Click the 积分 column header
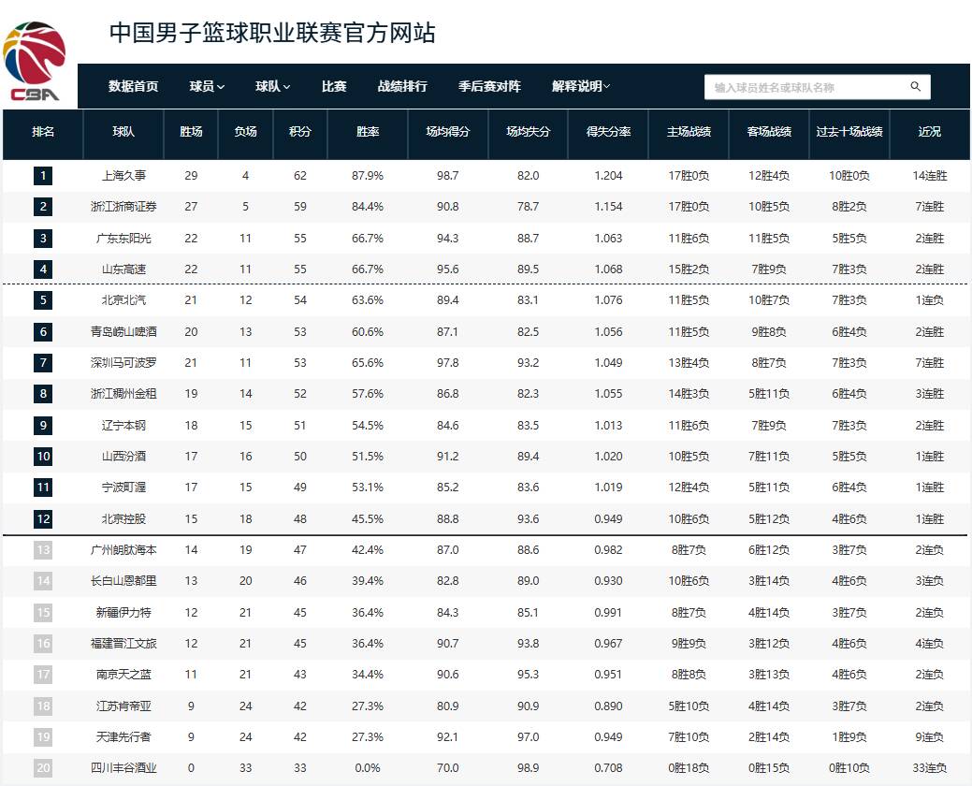 300,132
